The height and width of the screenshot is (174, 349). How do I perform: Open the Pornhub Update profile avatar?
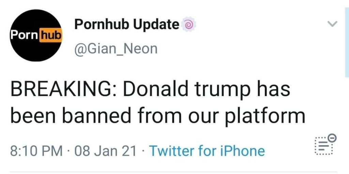click(x=36, y=35)
